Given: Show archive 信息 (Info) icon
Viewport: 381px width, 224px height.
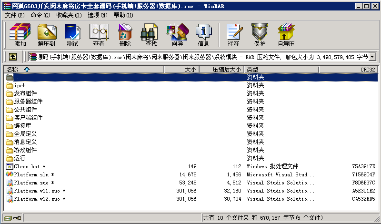Looking at the screenshot, I should tap(203, 35).
